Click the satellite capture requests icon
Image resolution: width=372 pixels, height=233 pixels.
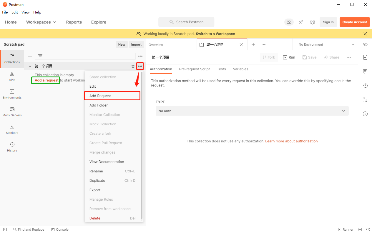click(301, 22)
